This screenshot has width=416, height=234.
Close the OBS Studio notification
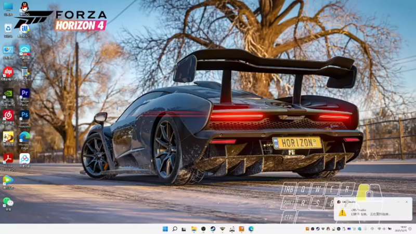point(407,202)
